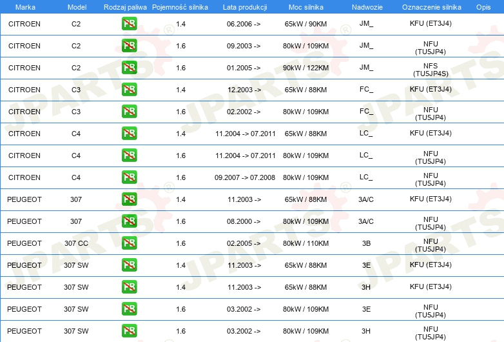
Task: Click 3A/C body code in the 08.2000 row
Action: [366, 221]
